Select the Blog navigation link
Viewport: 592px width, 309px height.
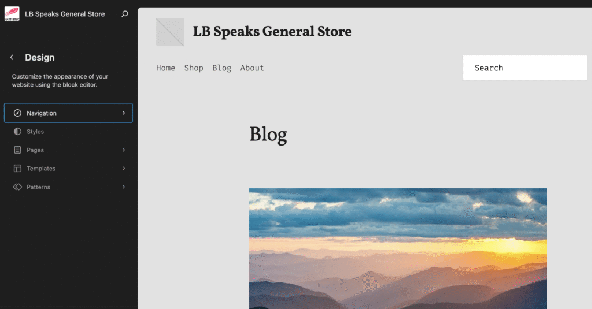(x=221, y=68)
